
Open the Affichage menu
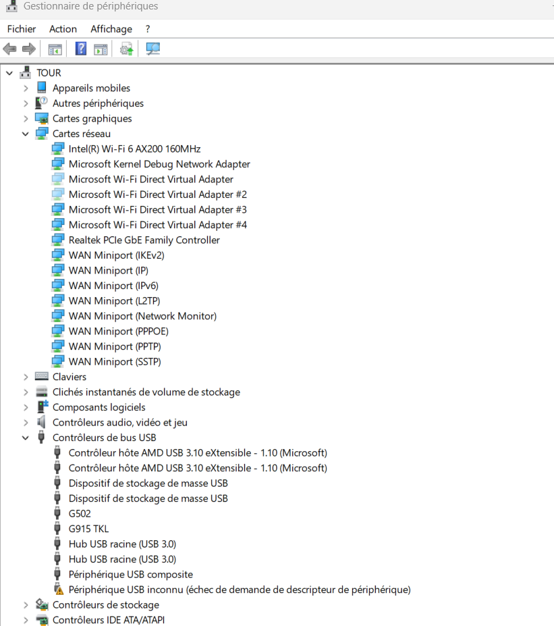click(111, 29)
